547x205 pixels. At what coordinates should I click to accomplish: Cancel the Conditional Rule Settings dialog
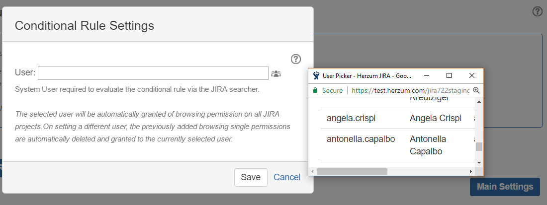click(x=287, y=177)
